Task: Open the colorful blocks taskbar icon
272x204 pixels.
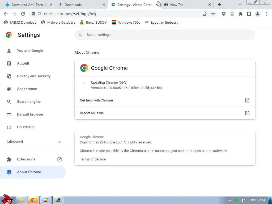Action: [58, 200]
